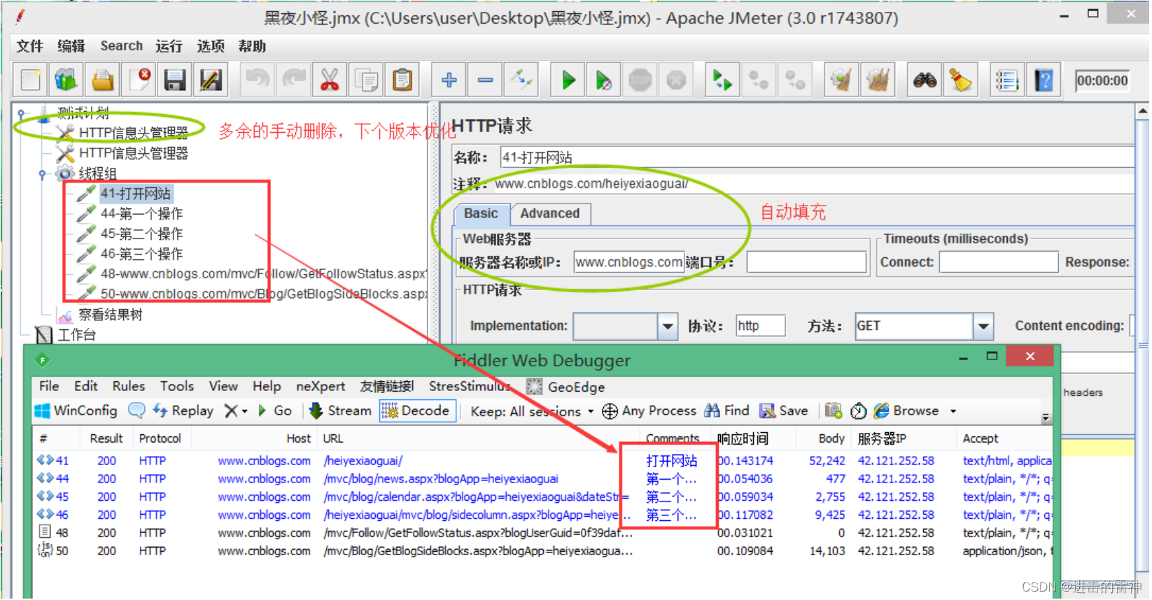1152x600 pixels.
Task: Switch to the Advanced tab
Action: [550, 213]
